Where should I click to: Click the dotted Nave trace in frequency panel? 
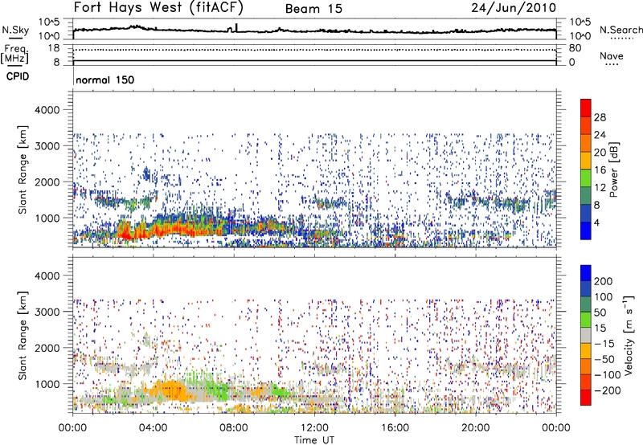(314, 50)
